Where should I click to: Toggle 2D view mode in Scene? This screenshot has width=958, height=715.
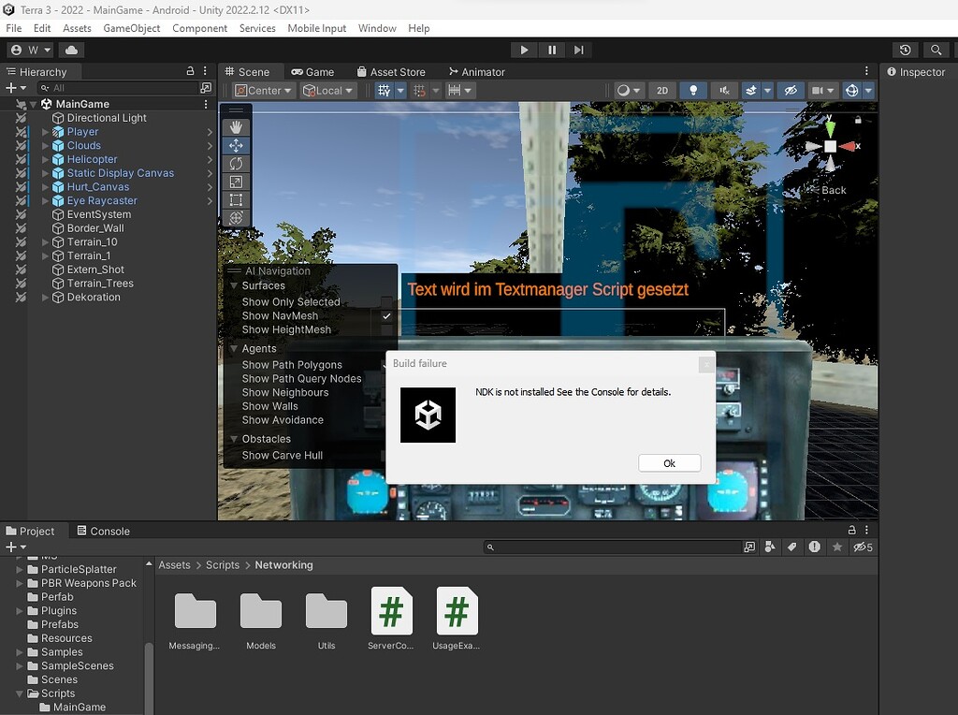coord(662,90)
